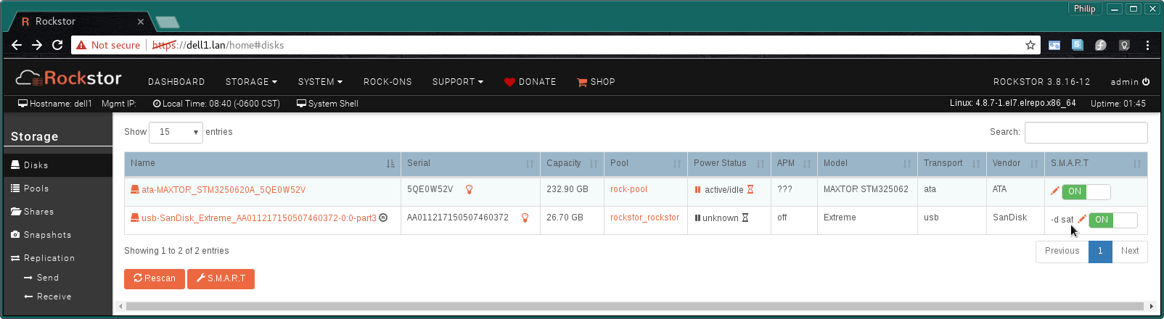Click the browser address bar URL
This screenshot has width=1164, height=319.
point(218,45)
